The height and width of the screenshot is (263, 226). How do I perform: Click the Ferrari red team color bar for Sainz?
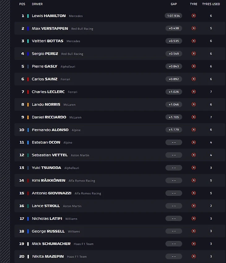[x=28, y=79]
